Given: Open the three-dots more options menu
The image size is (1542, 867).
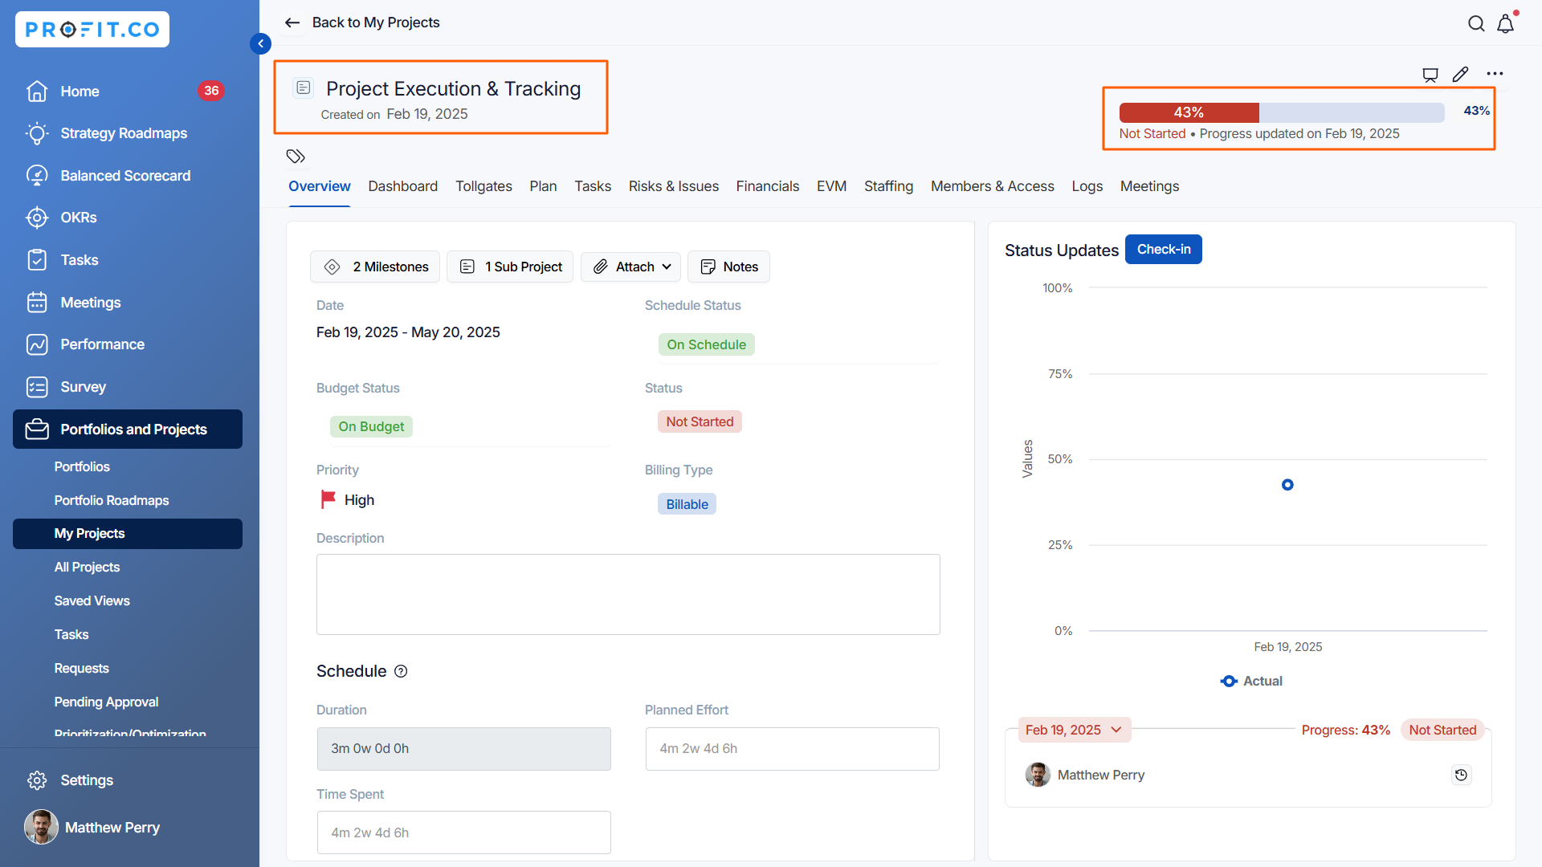Looking at the screenshot, I should 1495,74.
